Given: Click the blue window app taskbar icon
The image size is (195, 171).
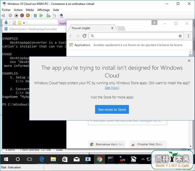Looking at the screenshot, I should (x=88, y=159).
